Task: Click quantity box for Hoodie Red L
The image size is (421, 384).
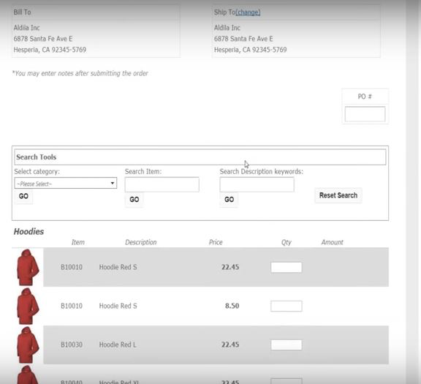Action: (x=287, y=345)
